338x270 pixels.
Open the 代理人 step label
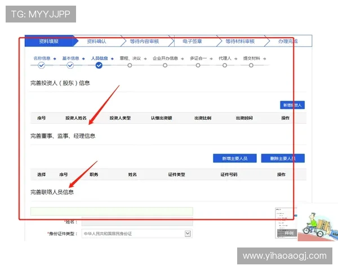coord(225,58)
